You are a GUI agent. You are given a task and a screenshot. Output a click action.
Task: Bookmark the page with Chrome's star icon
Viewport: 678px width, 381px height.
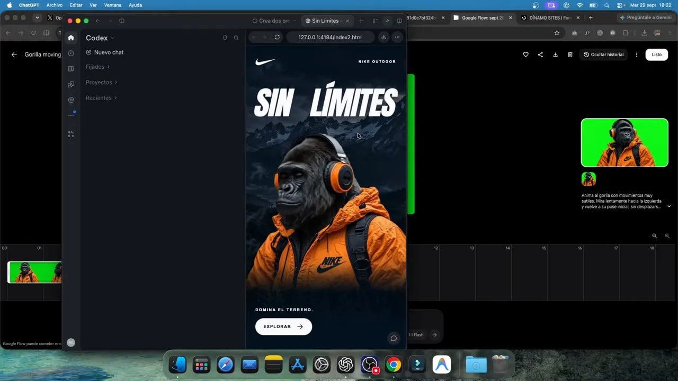(x=557, y=33)
